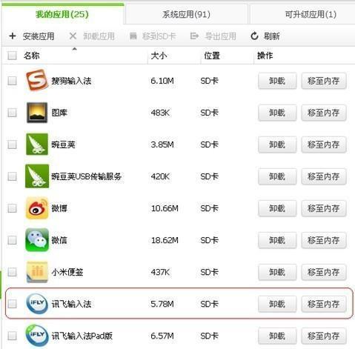Uninstall 微博 with its 卸载 button
355x349 pixels.
click(277, 208)
